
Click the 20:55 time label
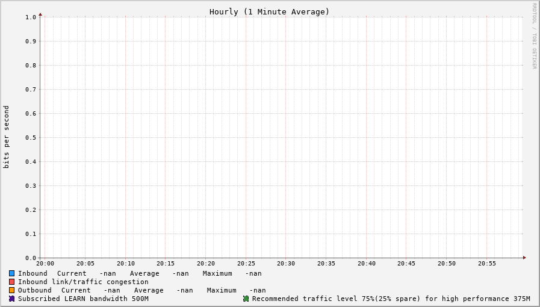pos(487,264)
